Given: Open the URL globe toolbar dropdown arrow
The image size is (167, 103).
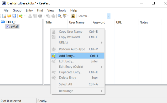Looking at the screenshot, I should (x=44, y=16).
